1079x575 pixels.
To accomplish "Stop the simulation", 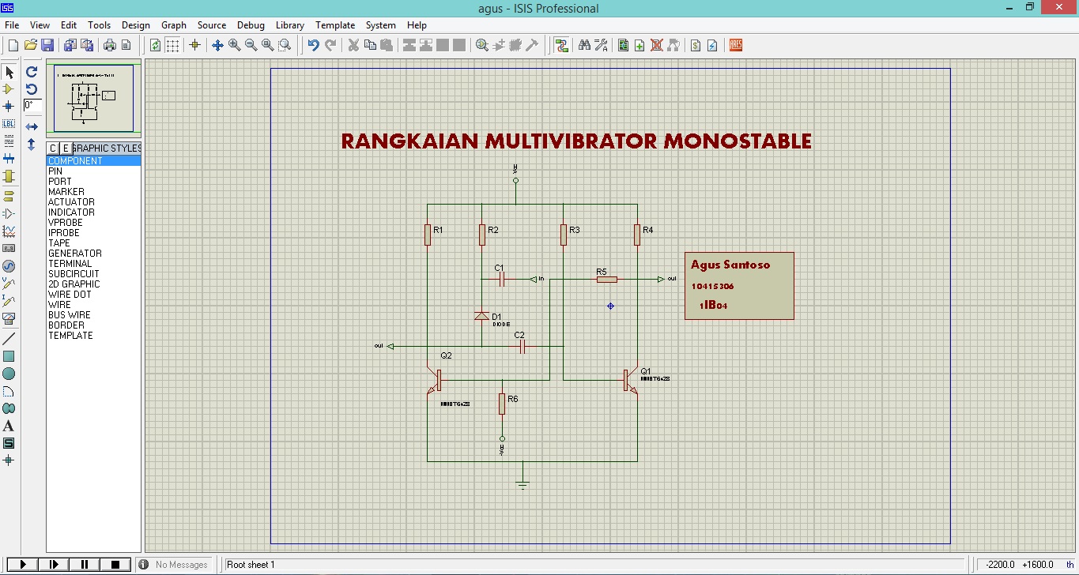I will pyautogui.click(x=115, y=564).
